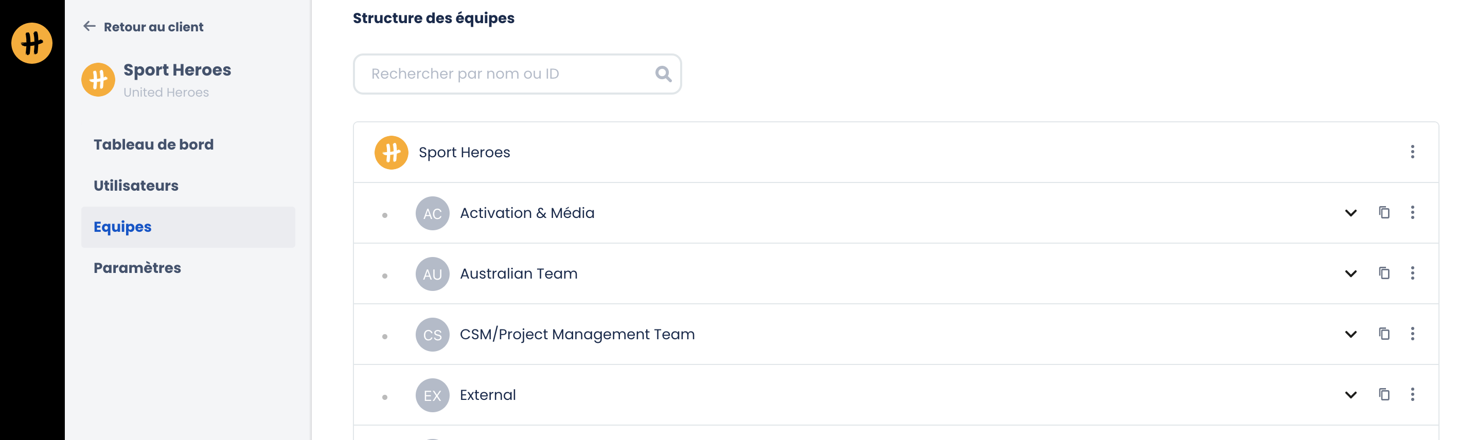Click the search magnifier icon
The image size is (1458, 440).
point(663,74)
